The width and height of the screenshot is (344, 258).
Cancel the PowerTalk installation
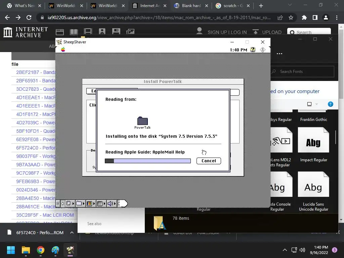pyautogui.click(x=209, y=161)
